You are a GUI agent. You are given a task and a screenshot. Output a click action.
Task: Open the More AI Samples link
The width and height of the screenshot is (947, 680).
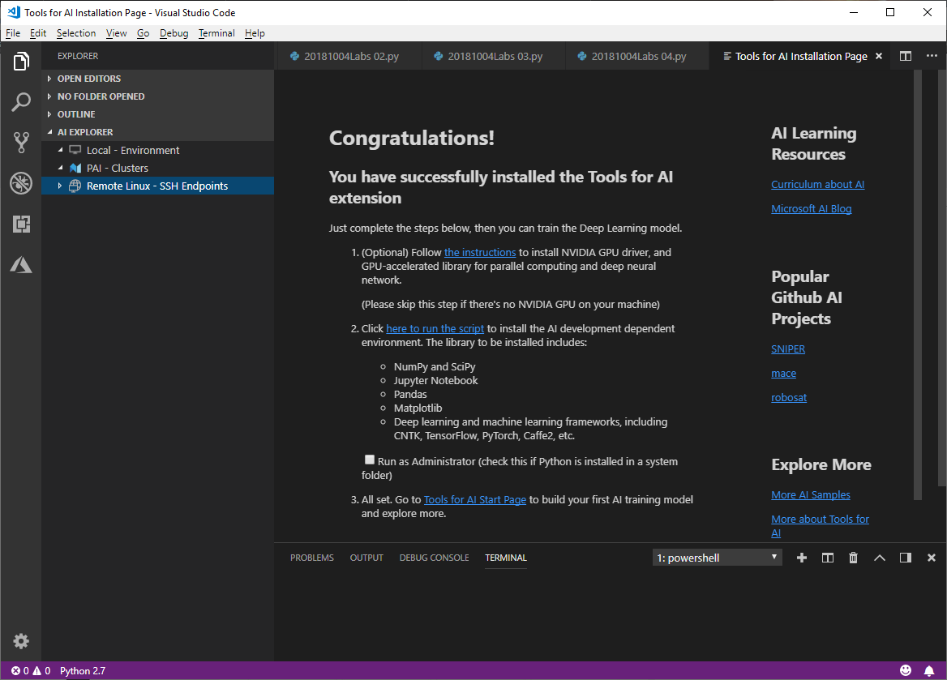tap(811, 494)
